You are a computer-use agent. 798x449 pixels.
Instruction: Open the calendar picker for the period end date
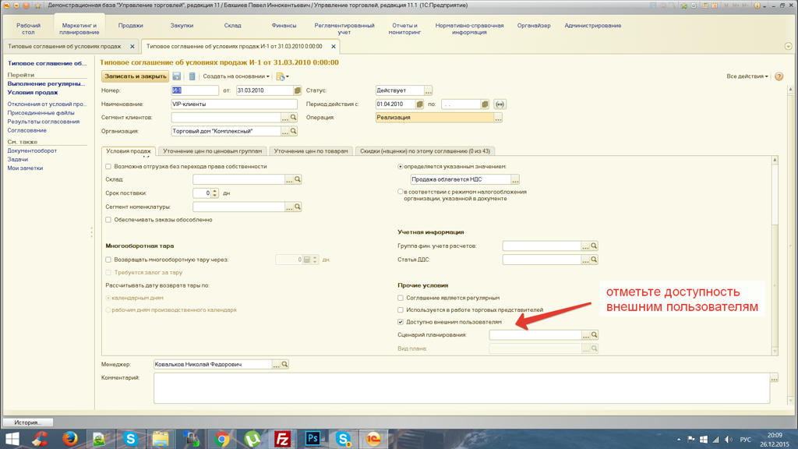tap(485, 104)
